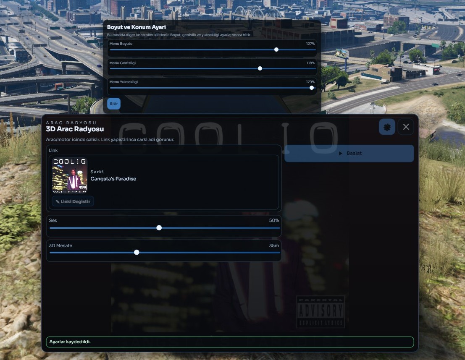Click the Gangsta's Paradise song title

click(x=113, y=179)
